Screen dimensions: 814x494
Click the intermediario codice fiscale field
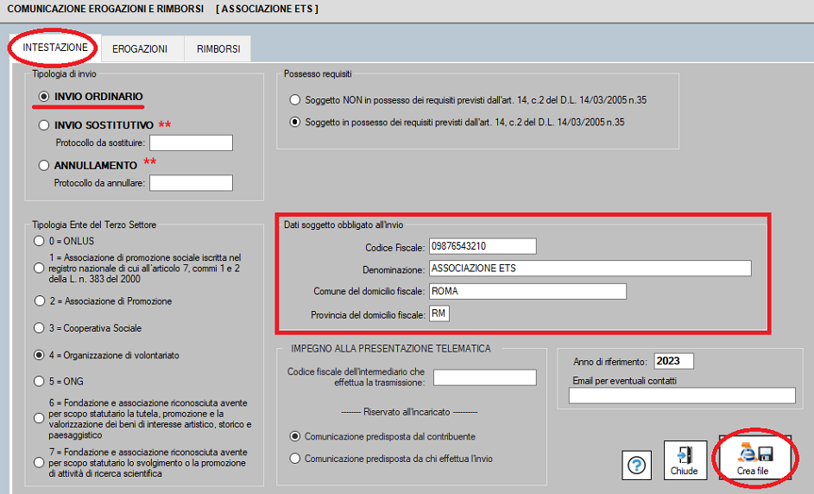click(x=485, y=377)
